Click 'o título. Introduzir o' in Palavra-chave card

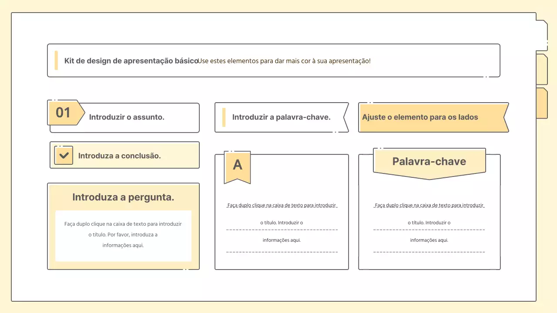[429, 223]
